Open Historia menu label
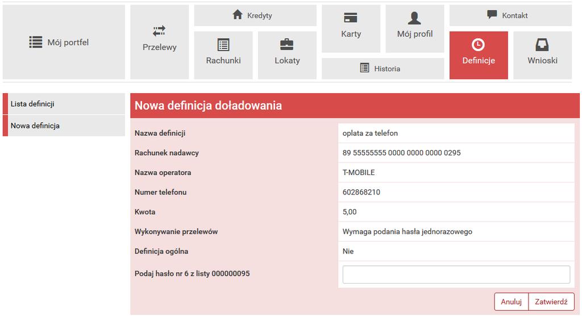 click(x=387, y=69)
